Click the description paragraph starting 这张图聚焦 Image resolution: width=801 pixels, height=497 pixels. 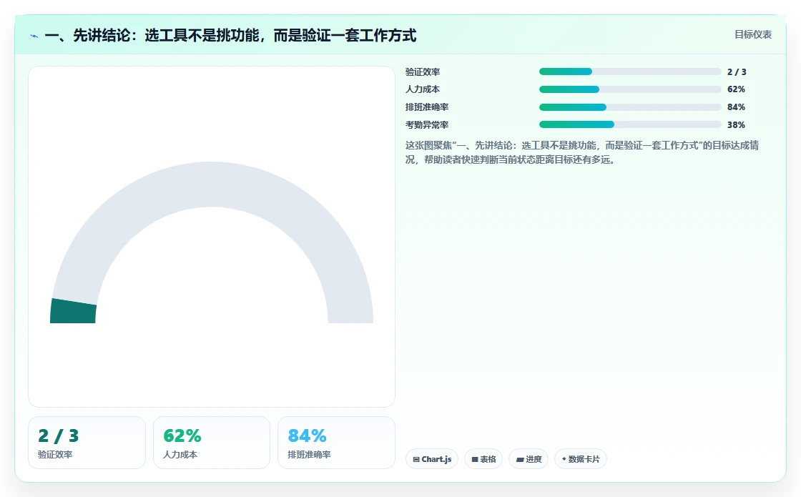582,152
